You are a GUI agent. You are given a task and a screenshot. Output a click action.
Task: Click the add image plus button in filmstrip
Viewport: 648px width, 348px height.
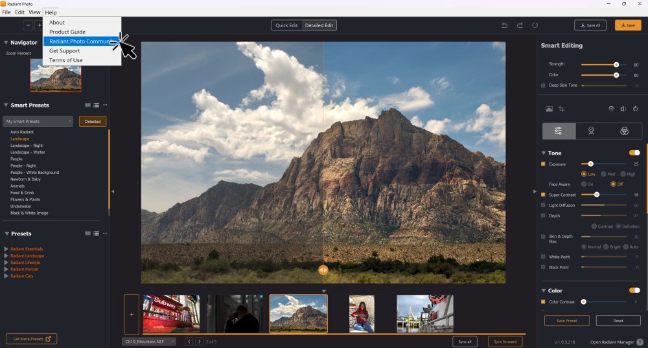coord(132,314)
